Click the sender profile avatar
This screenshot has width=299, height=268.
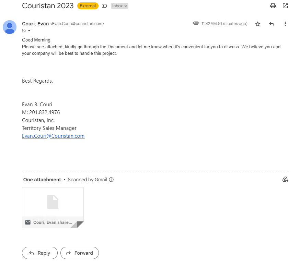click(10, 27)
